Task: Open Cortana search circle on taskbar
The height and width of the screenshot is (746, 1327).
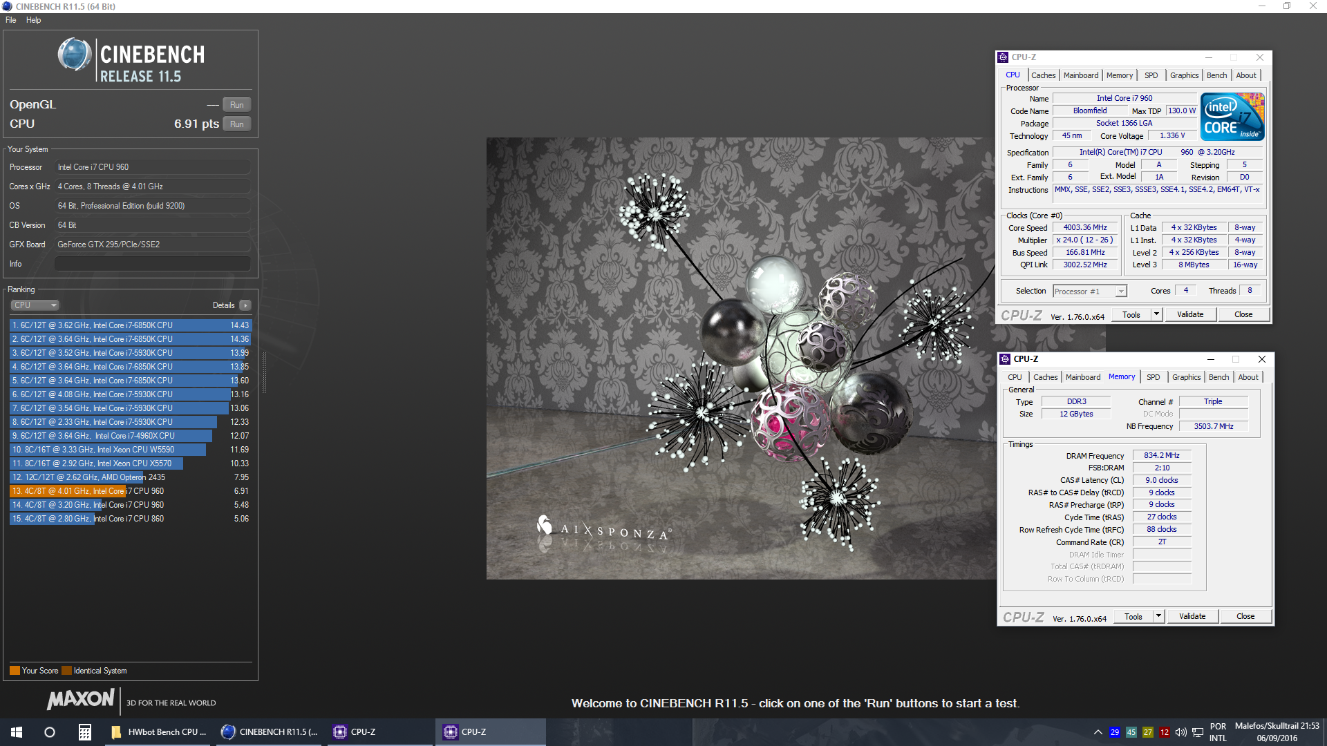Action: [50, 732]
